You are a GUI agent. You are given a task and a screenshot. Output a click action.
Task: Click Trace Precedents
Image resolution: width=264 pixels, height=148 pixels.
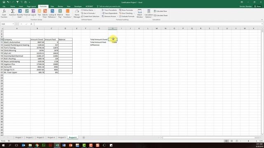pyautogui.click(x=109, y=10)
